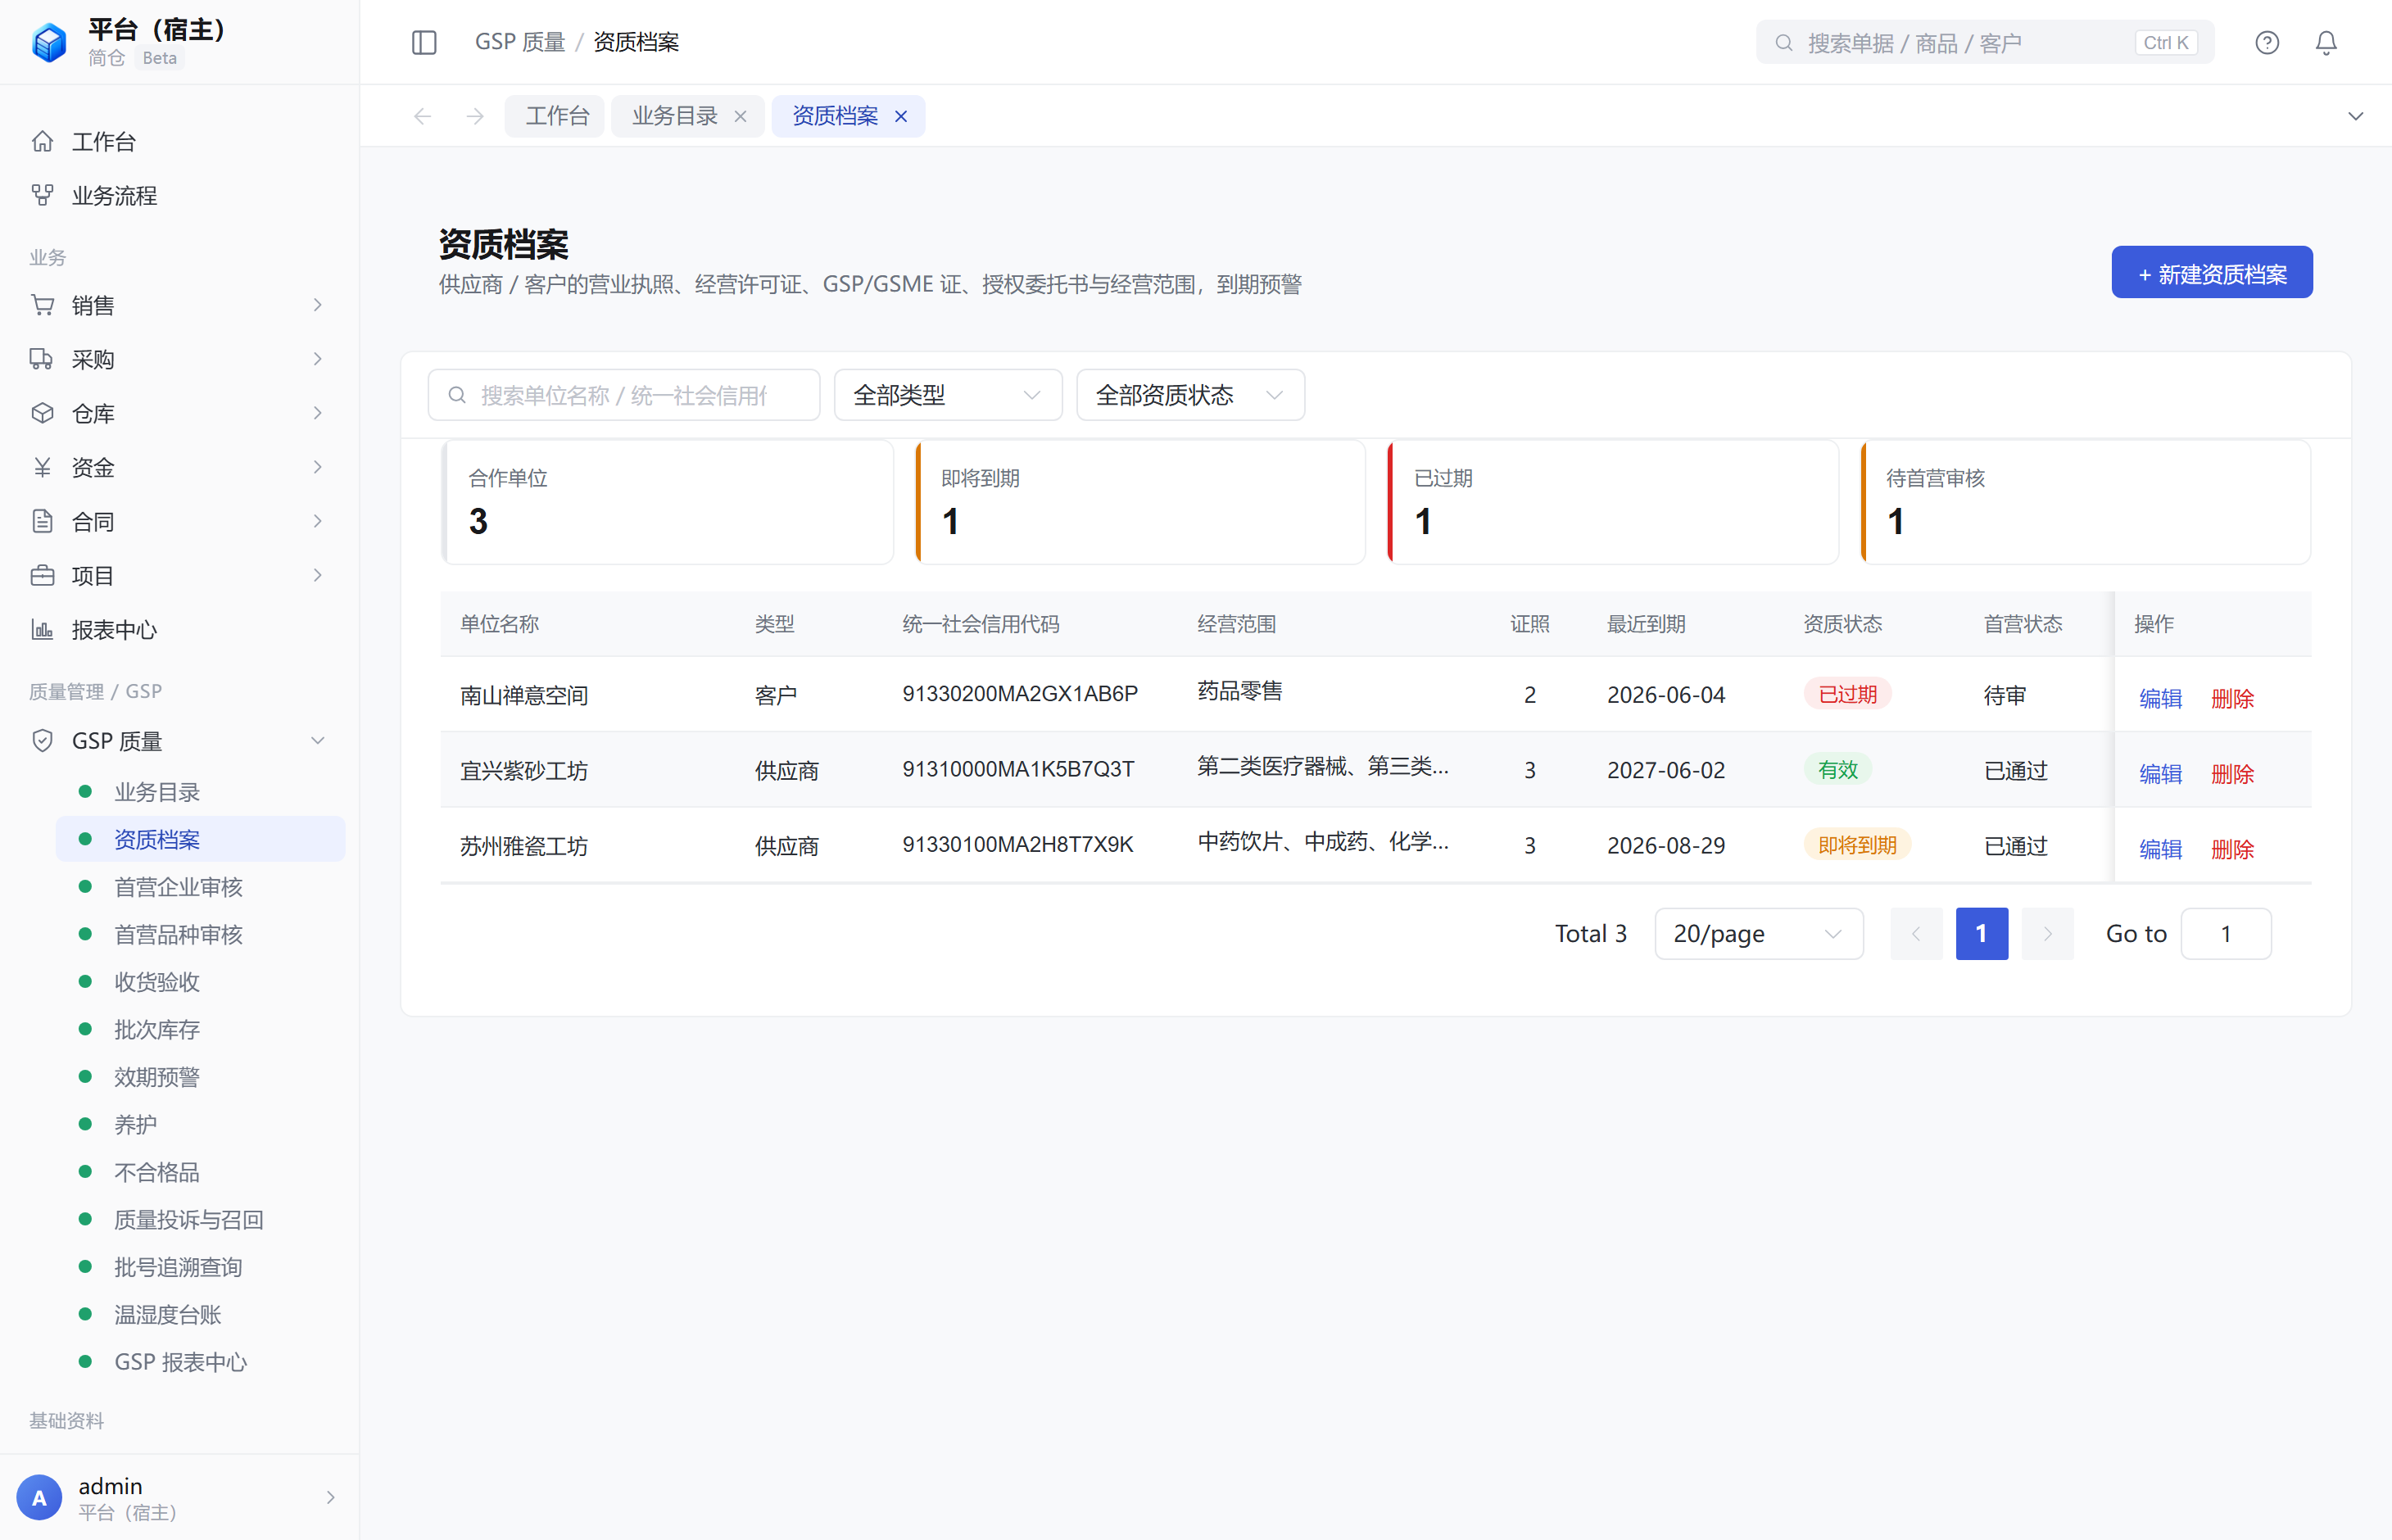Expand the 采购 menu chevron
The width and height of the screenshot is (2392, 1540).
[x=318, y=359]
